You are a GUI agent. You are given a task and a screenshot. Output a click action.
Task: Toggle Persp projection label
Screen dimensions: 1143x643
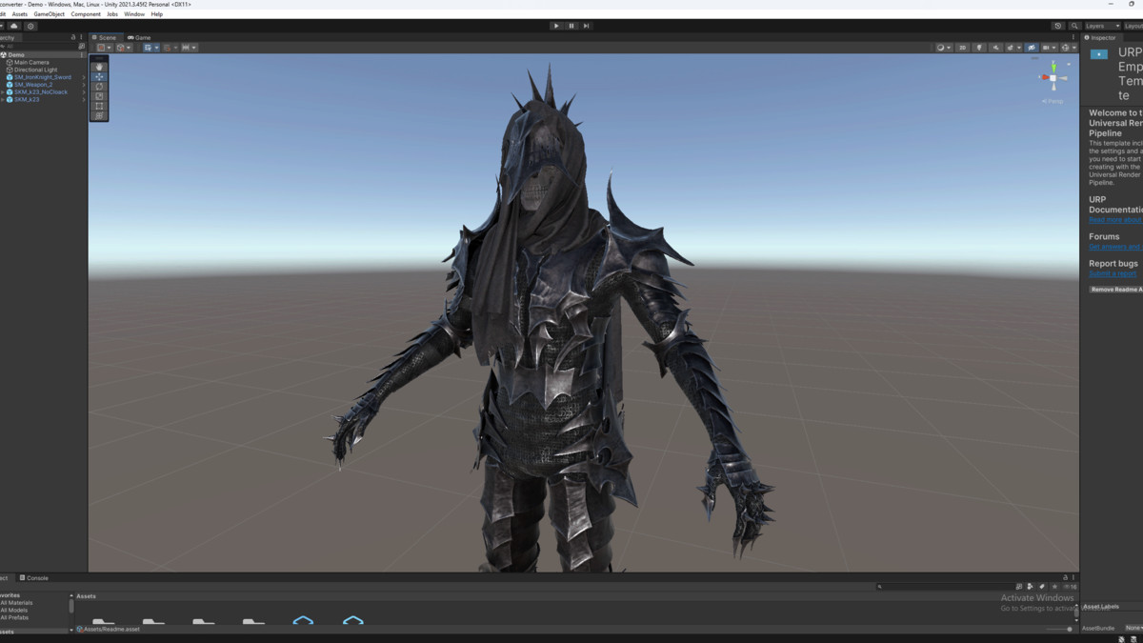pos(1053,100)
